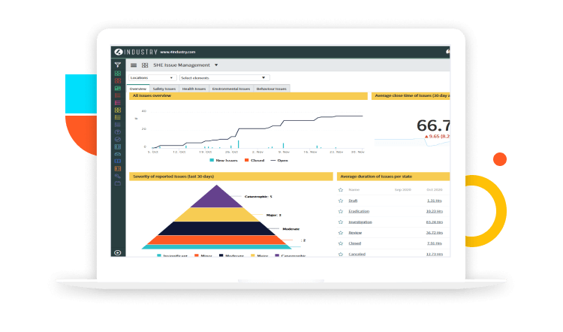Open the grey-blue bars module in sidebar

(x=117, y=125)
